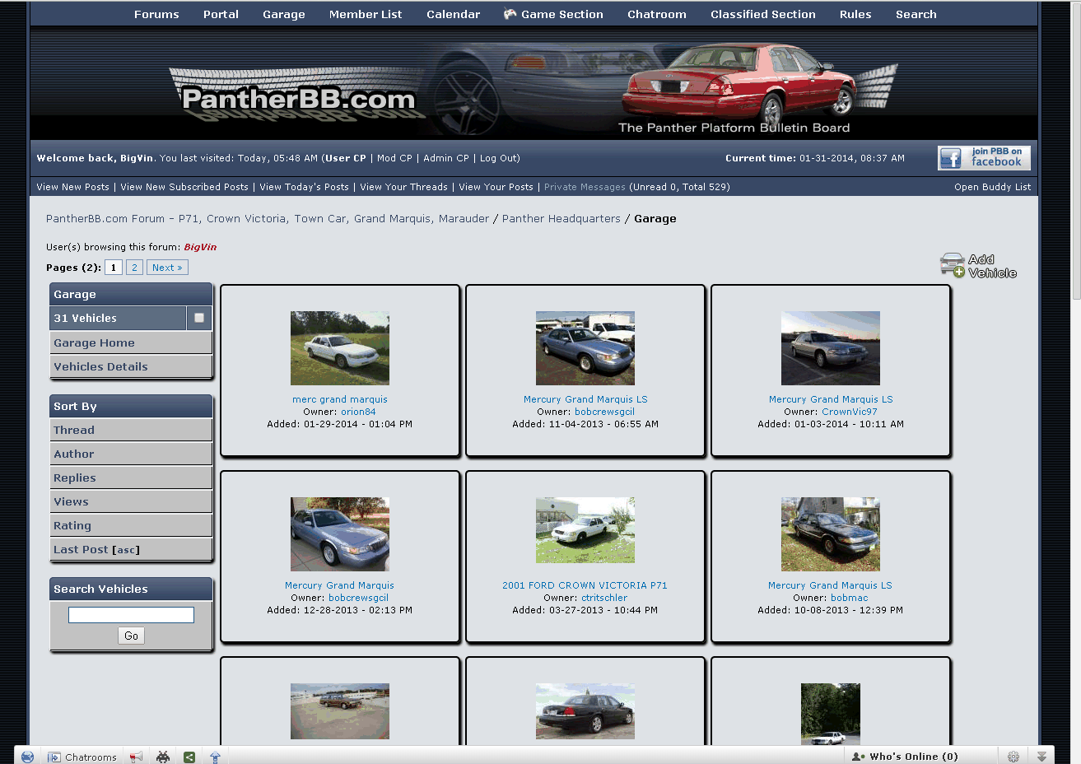Open the Chatrooms pop-up in bottom bar
Viewport: 1081px width, 764px height.
tap(82, 757)
